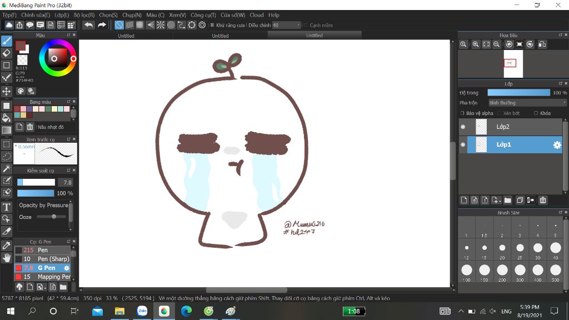
Task: Delete palette color with trash icon
Action: 30,127
